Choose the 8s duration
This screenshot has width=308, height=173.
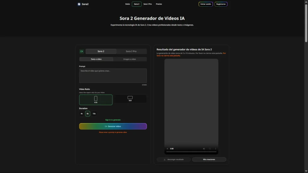pyautogui.click(x=88, y=114)
